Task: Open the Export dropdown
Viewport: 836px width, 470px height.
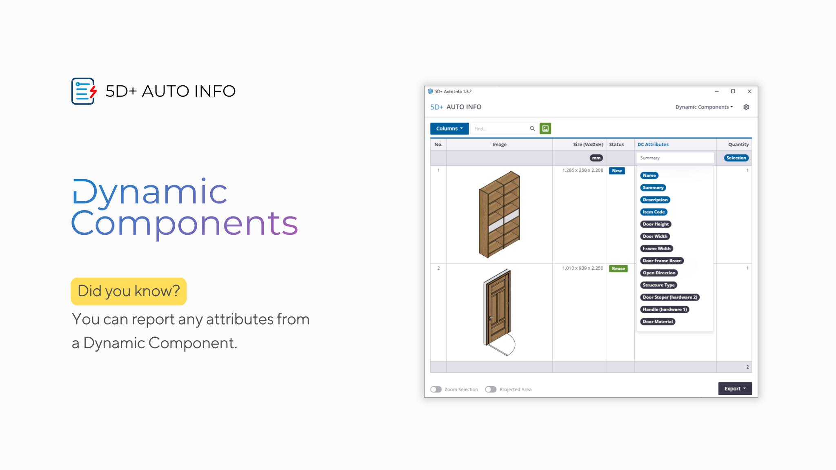Action: click(x=735, y=389)
